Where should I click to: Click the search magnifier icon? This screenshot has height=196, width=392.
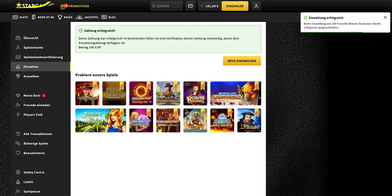(x=154, y=6)
